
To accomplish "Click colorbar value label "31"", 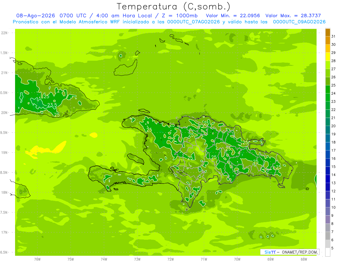I will [x=333, y=36].
